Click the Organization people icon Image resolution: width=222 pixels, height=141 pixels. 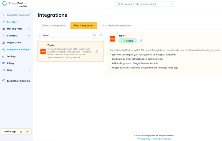[4, 43]
